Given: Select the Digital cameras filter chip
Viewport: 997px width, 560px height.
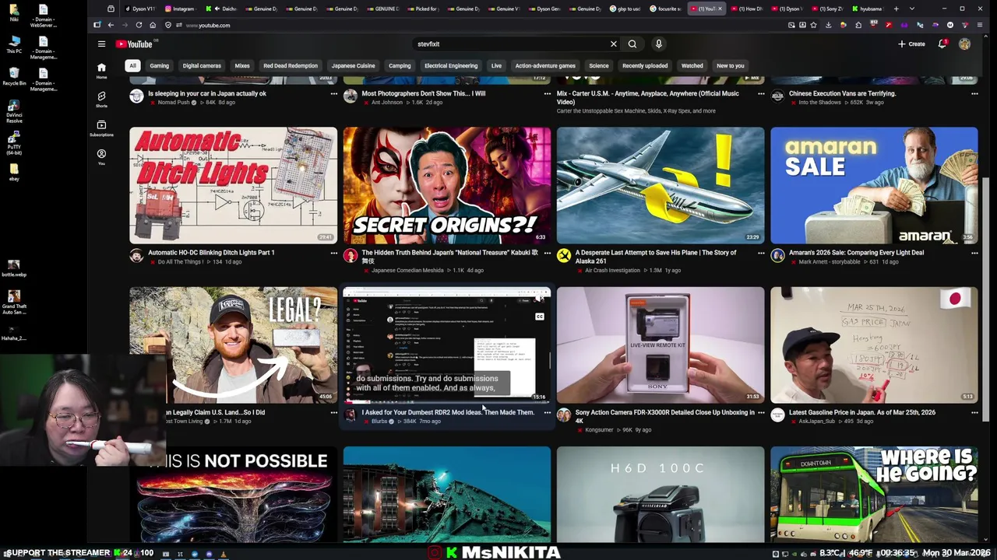Looking at the screenshot, I should coord(202,65).
